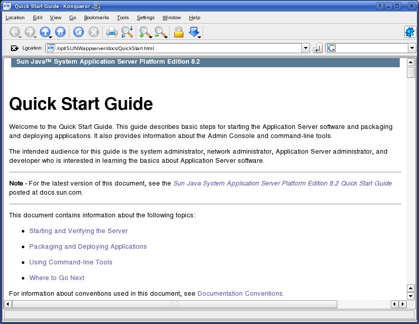Viewport: 419px width, 324px height.
Task: Click the page favicon in the location field
Action: [x=51, y=48]
